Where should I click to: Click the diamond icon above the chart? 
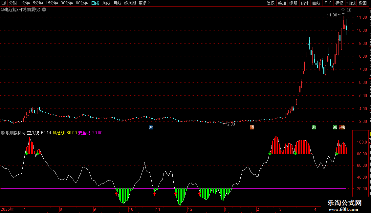click(x=343, y=10)
